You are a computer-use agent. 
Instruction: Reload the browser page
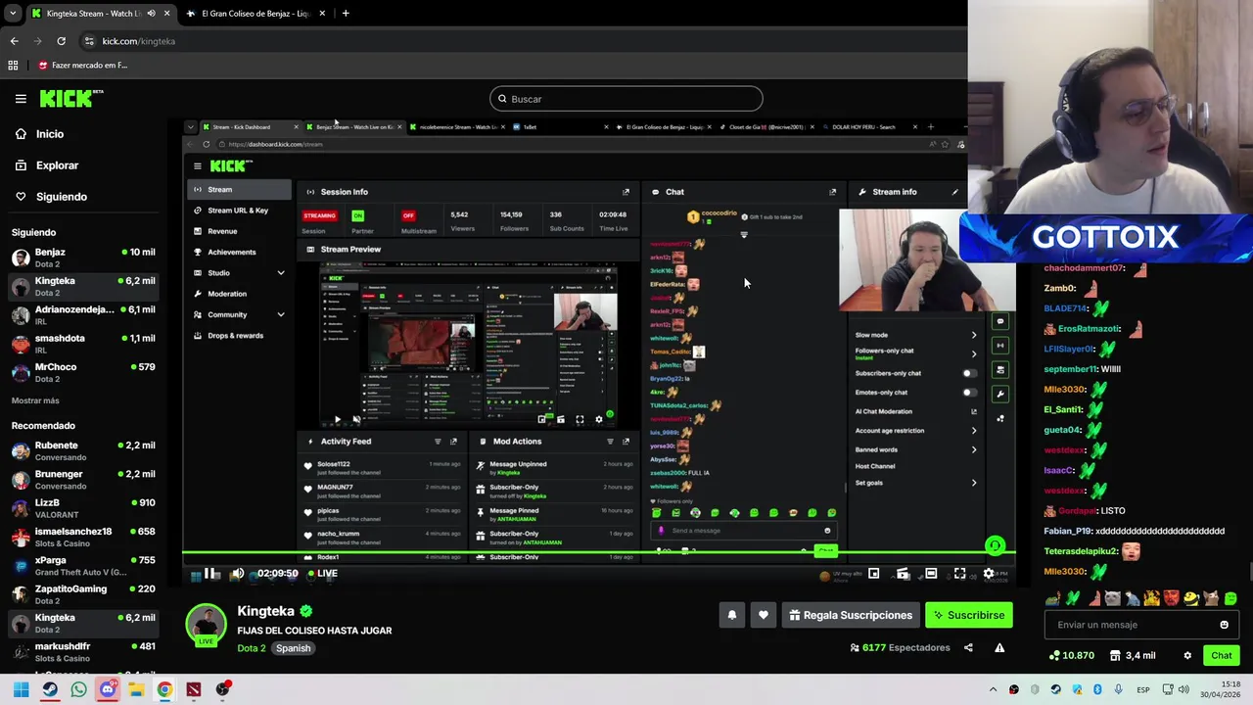pyautogui.click(x=61, y=41)
